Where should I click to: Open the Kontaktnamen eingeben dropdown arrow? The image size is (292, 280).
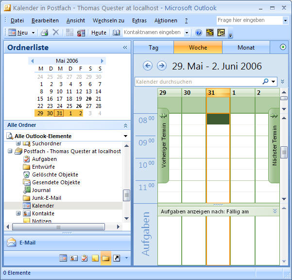click(x=187, y=33)
